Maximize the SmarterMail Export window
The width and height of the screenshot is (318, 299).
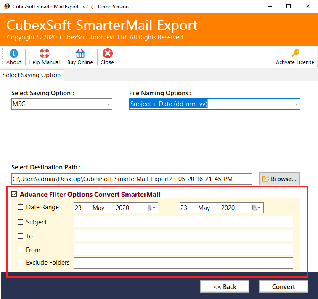(x=289, y=6)
